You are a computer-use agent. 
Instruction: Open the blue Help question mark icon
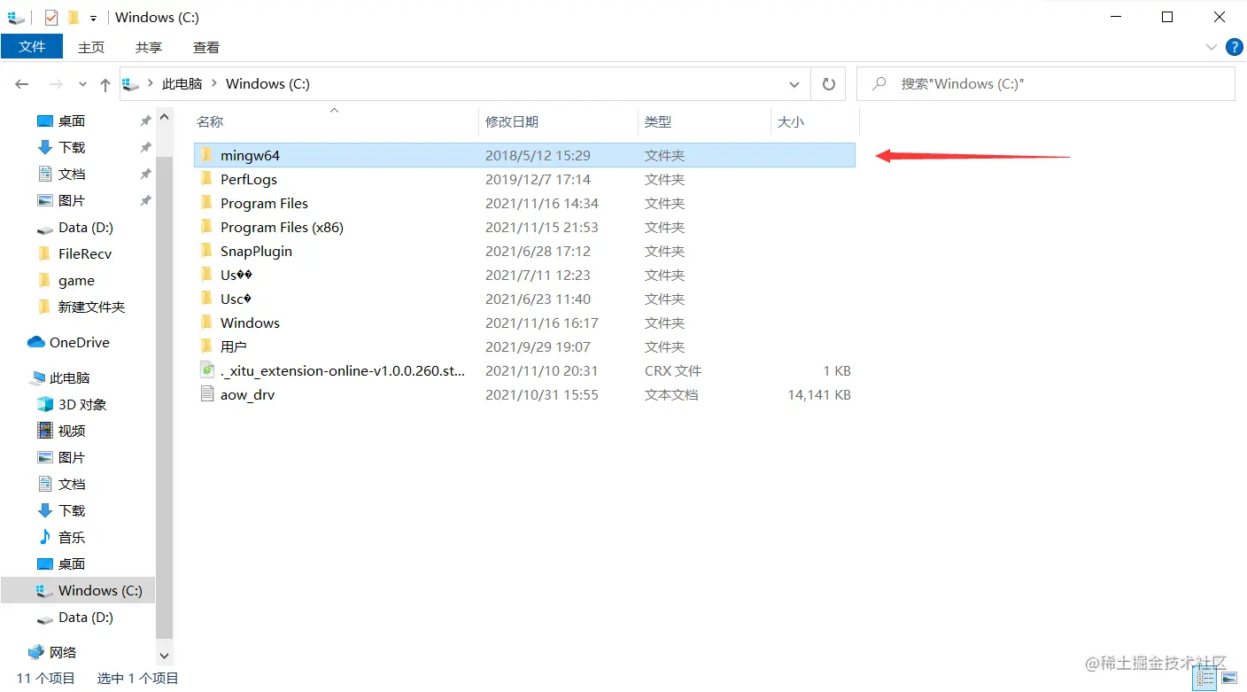[1234, 47]
